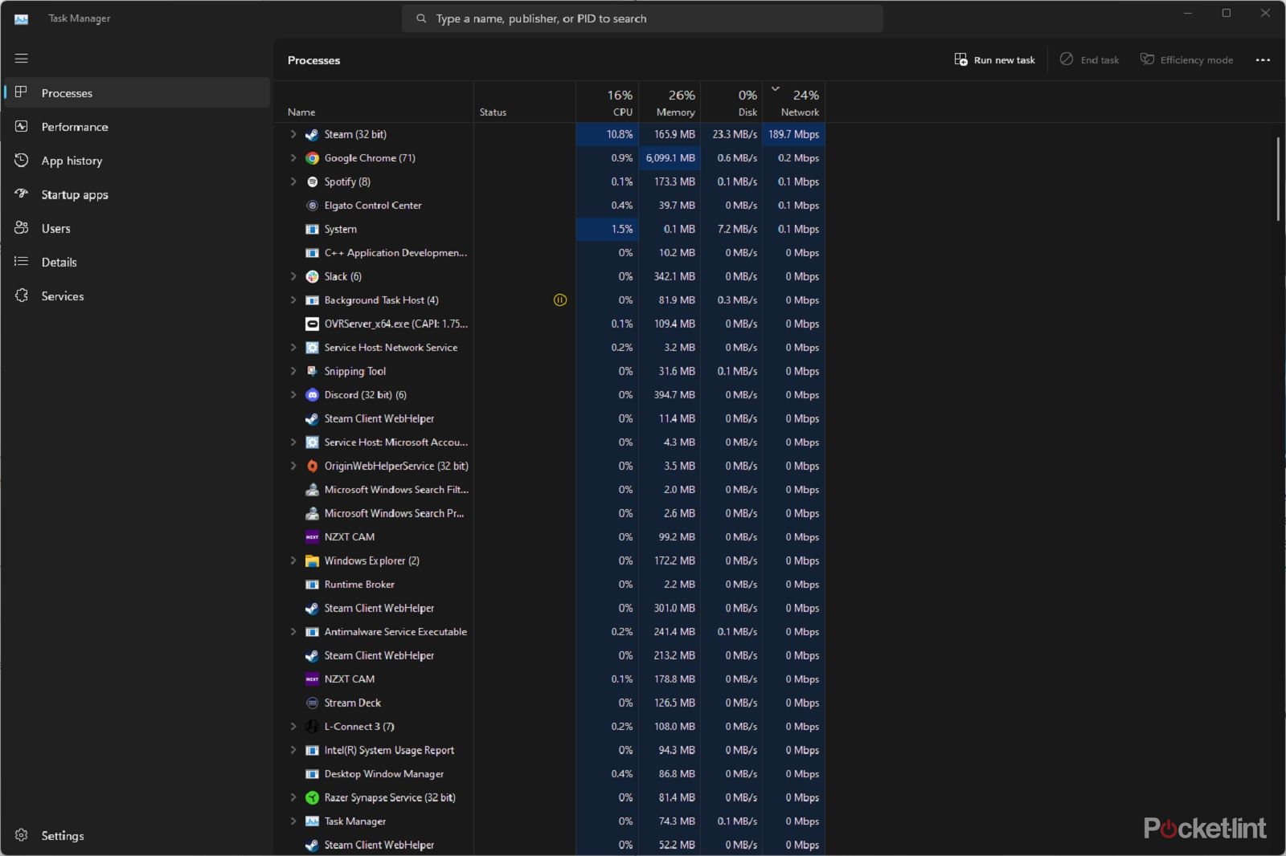The height and width of the screenshot is (856, 1286).
Task: Sort by the CPU column header
Action: coord(608,103)
